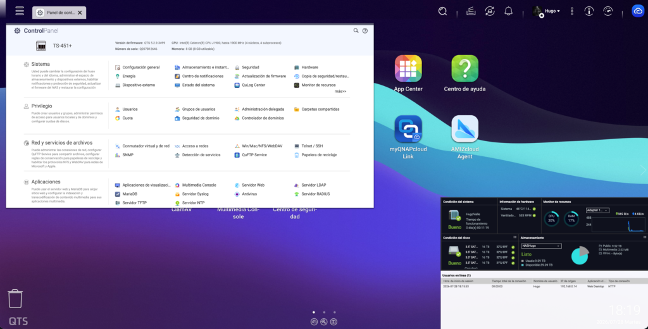
Task: Click second bottom dock search icon
Action: (x=324, y=321)
